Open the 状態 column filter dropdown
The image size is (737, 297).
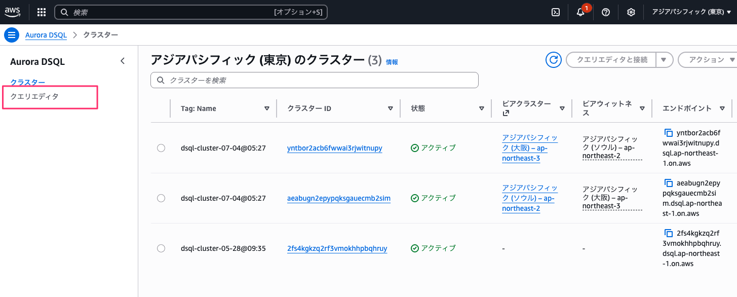(481, 108)
